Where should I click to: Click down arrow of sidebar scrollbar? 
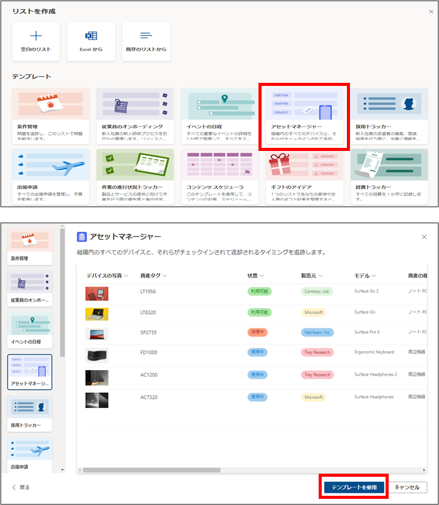63,470
